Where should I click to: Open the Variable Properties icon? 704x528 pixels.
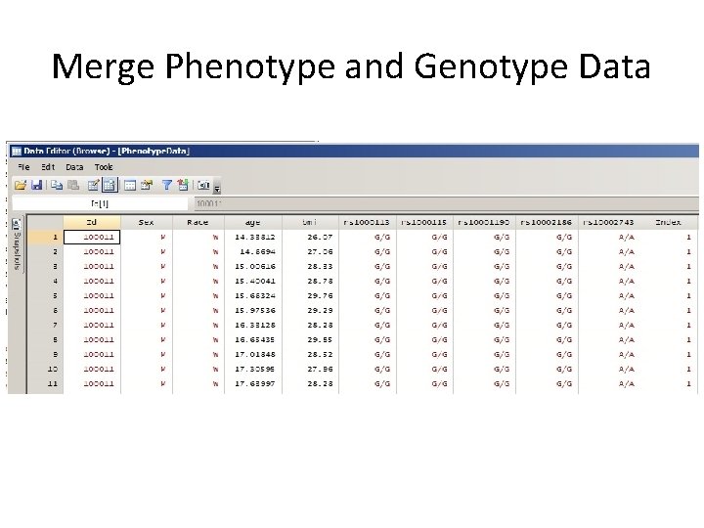pos(147,185)
